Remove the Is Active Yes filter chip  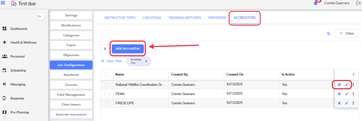point(146,61)
